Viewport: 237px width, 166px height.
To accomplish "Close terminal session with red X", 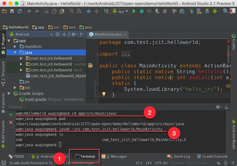I will (11, 122).
